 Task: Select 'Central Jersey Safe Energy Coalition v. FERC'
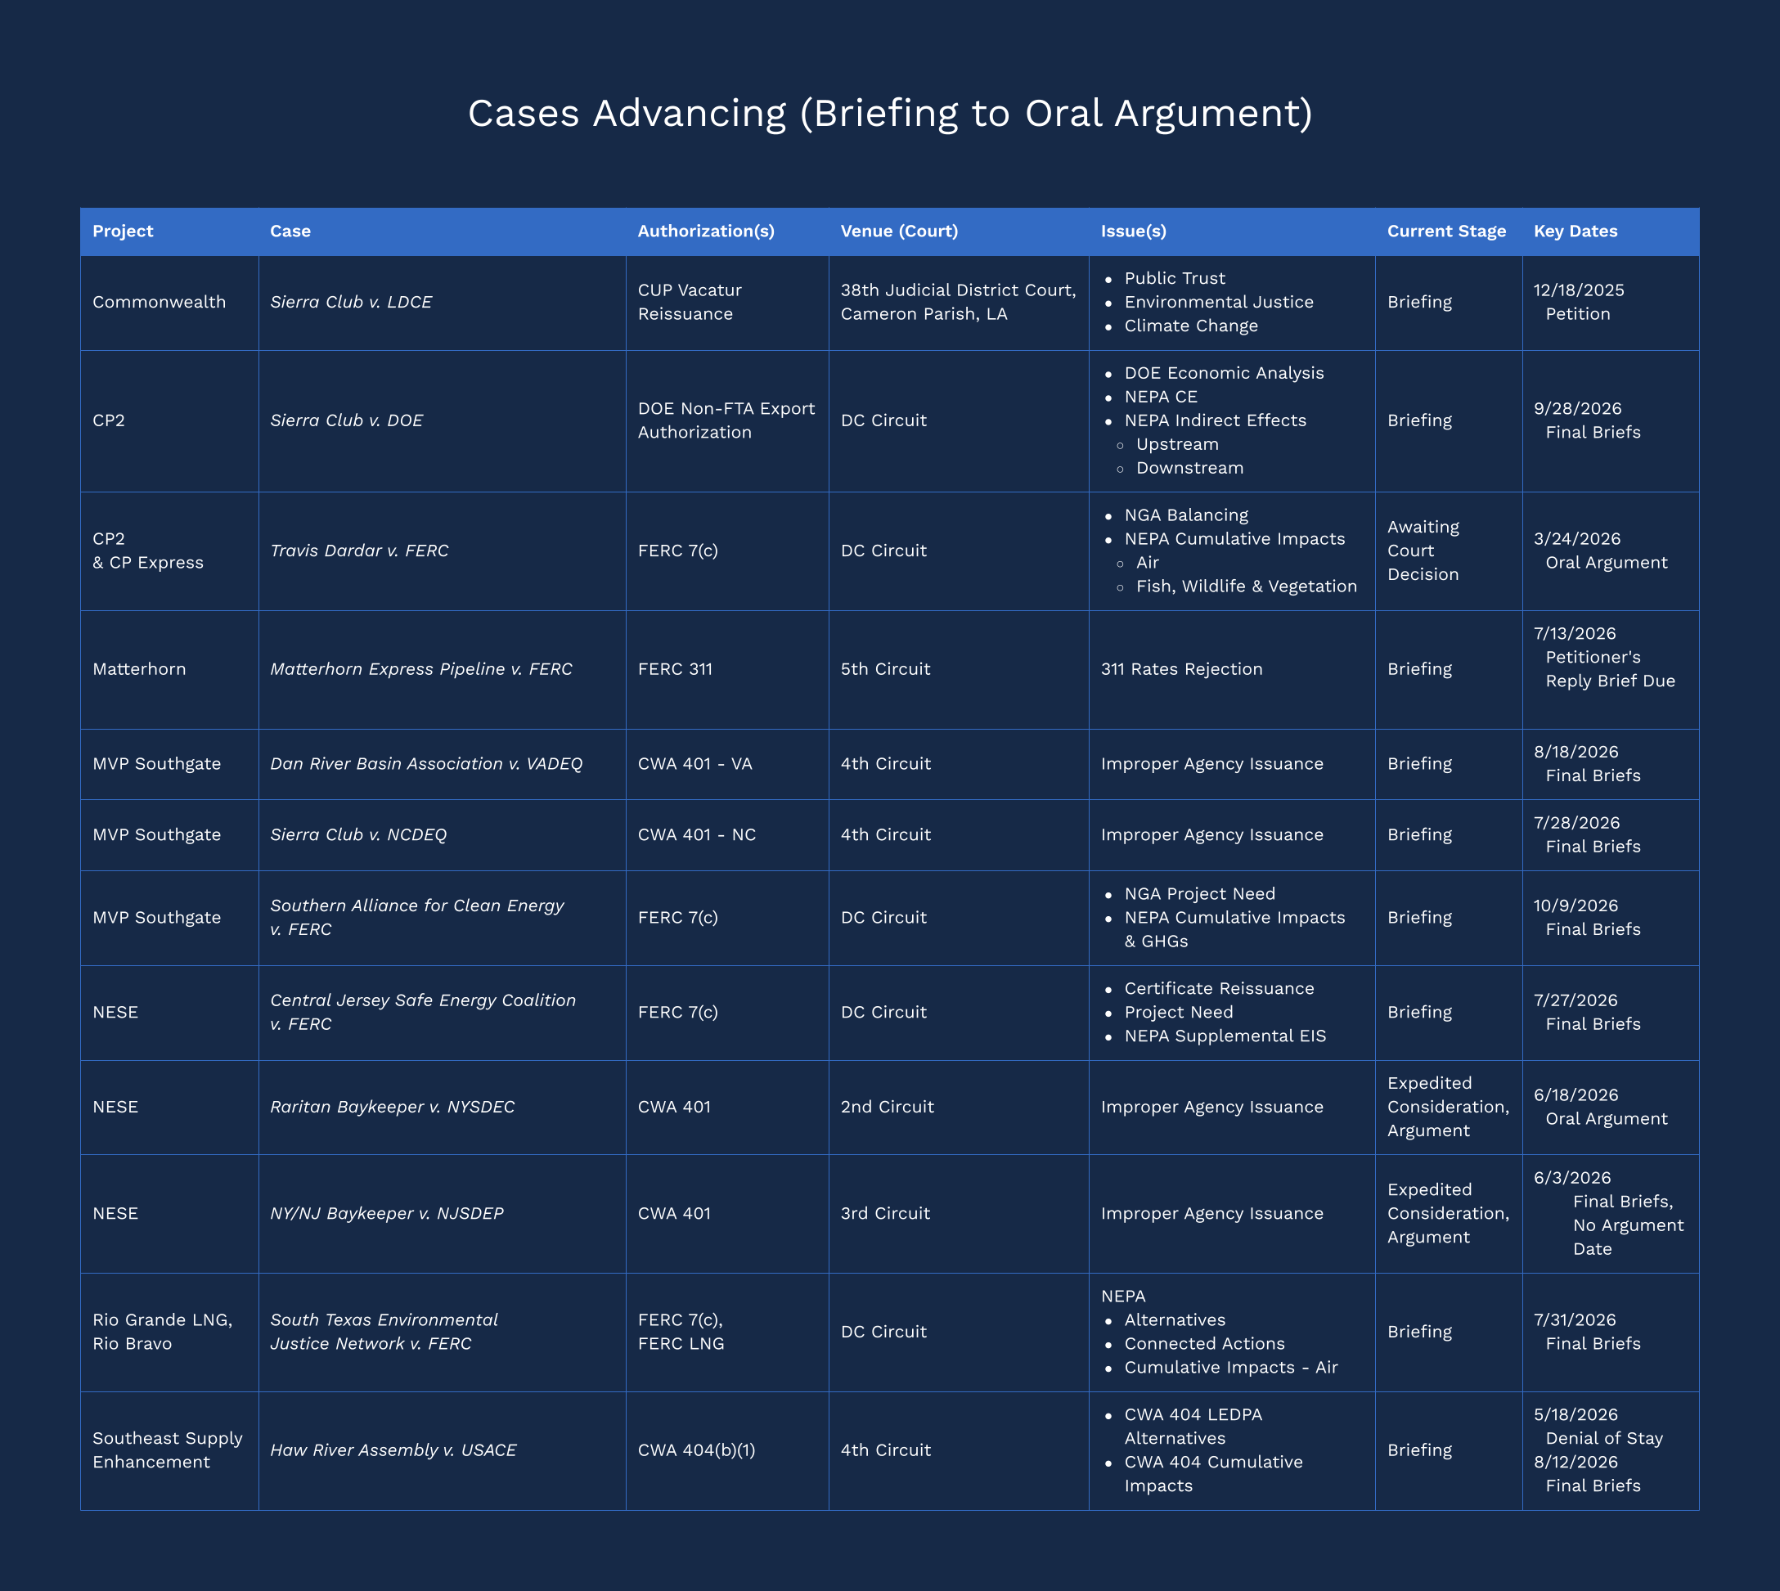(x=423, y=1013)
